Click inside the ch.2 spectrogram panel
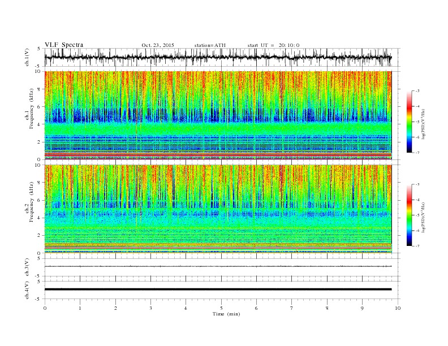 click(218, 209)
